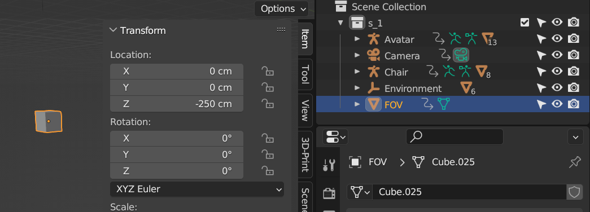590x212 pixels.
Task: Lock the Rotation Z axis
Action: (267, 170)
